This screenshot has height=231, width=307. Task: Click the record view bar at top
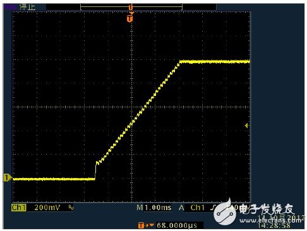[131, 7]
